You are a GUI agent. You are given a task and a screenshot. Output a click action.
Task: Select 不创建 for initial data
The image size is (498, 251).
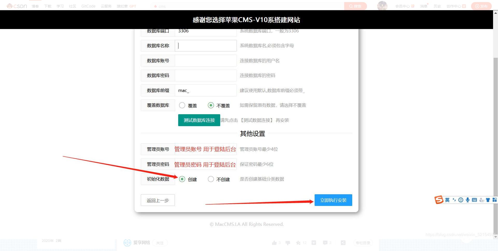point(211,179)
